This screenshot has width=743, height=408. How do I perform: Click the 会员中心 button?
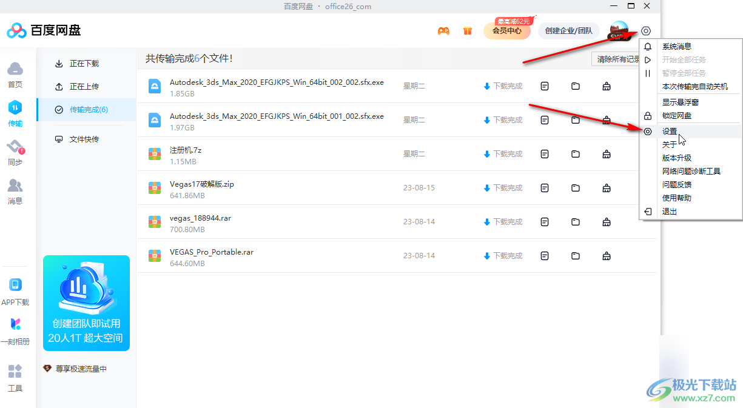[x=506, y=31]
